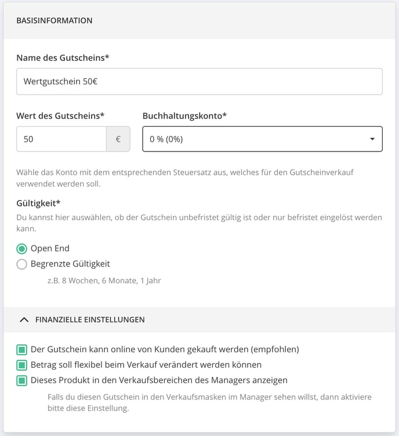Click label 'Betrag soll flexibel beim Verkauf verändert werden können'
The width and height of the screenshot is (399, 436).
tap(146, 365)
